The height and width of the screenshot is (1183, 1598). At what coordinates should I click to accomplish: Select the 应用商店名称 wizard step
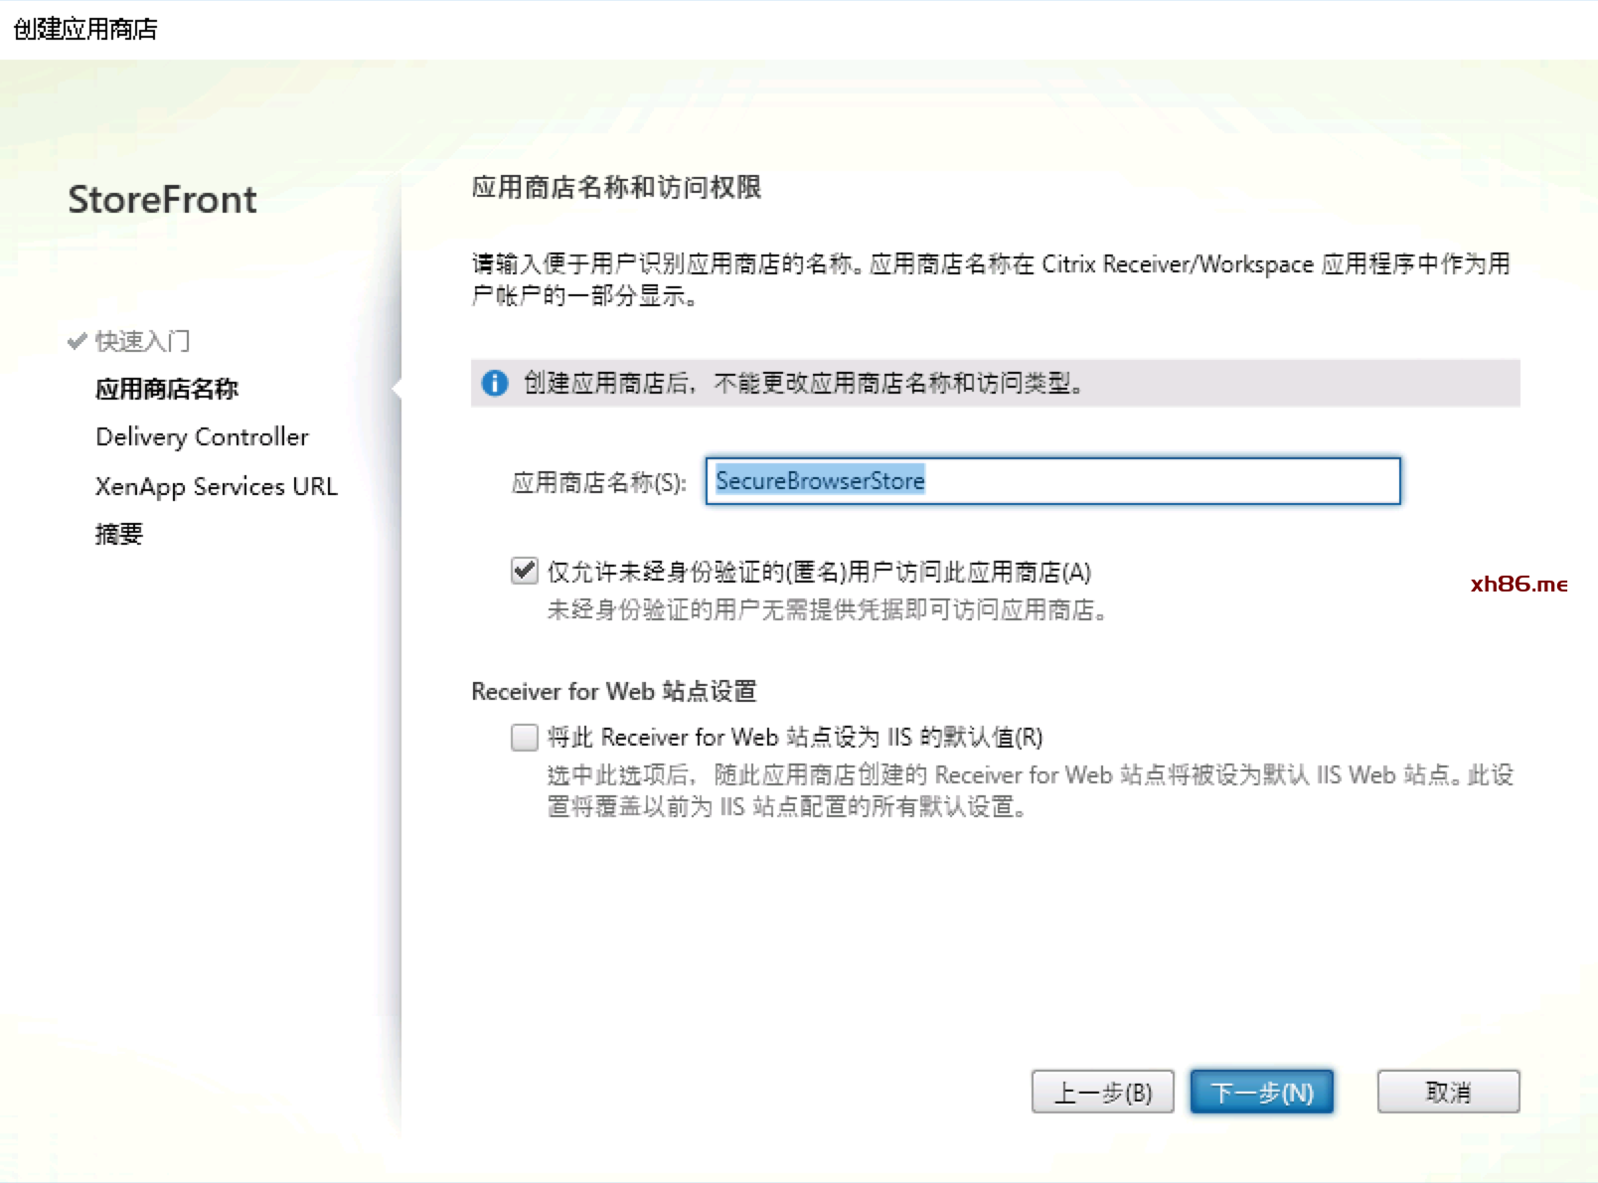[x=166, y=389]
